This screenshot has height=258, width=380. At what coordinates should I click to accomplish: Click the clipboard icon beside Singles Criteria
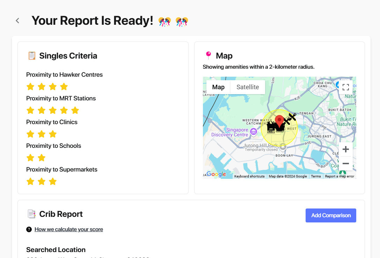pos(32,56)
